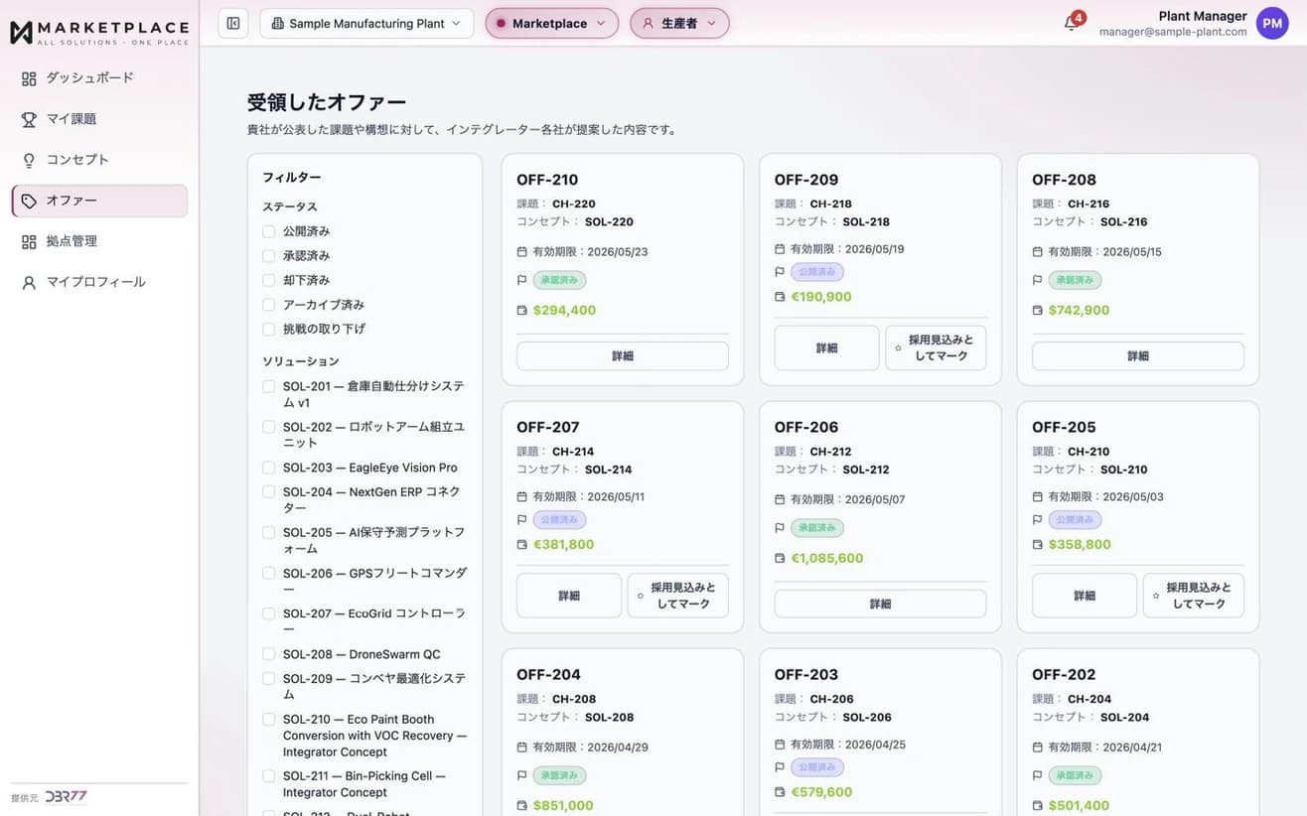
Task: Click the calendar icon on OFF-204 card
Action: coord(522,748)
